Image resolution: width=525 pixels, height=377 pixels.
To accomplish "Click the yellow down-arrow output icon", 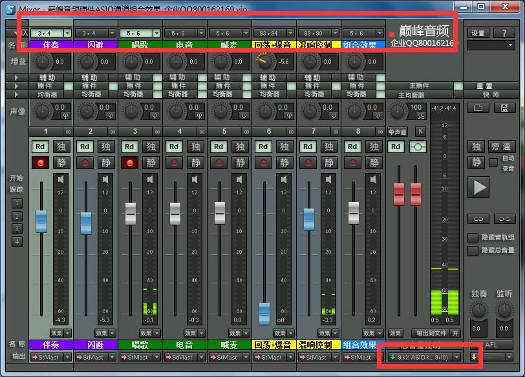I will 474,357.
